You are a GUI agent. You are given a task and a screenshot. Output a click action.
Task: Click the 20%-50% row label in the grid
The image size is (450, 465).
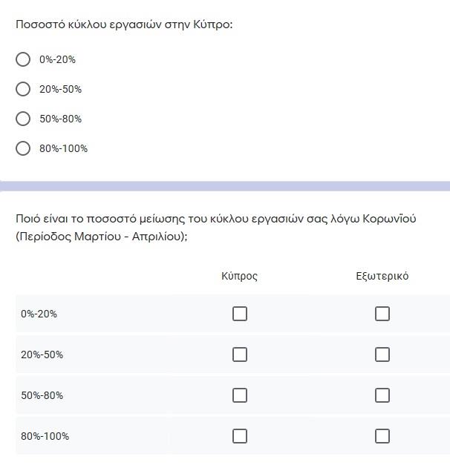(x=42, y=354)
